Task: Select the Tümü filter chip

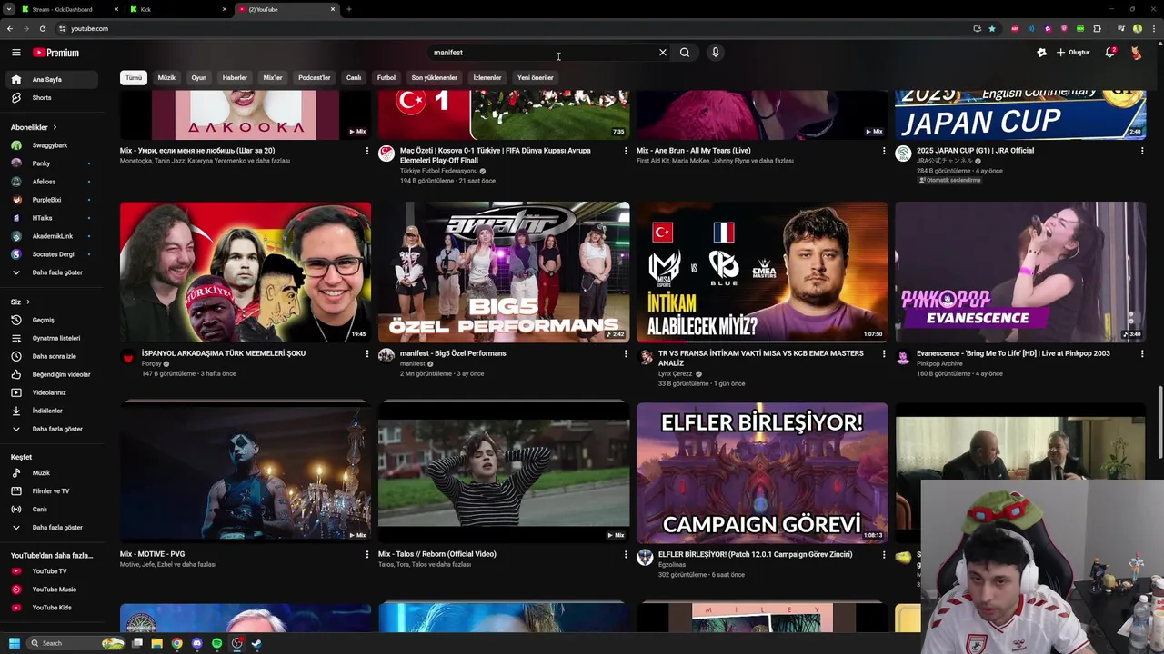Action: coord(134,78)
